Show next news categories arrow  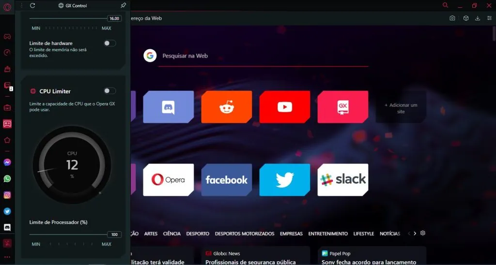point(415,234)
